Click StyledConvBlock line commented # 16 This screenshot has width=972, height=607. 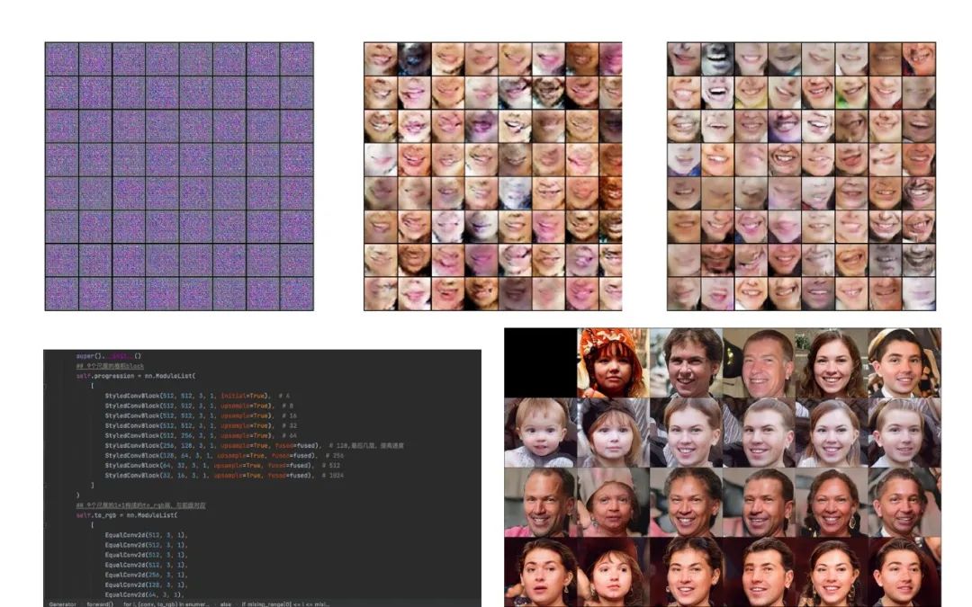point(201,415)
